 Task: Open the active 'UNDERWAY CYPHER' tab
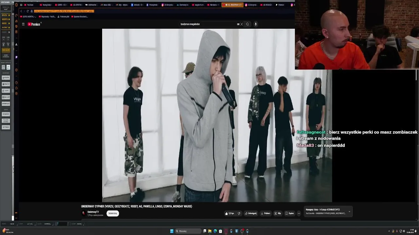(x=232, y=5)
